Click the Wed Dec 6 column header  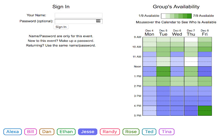pyautogui.click(x=177, y=33)
